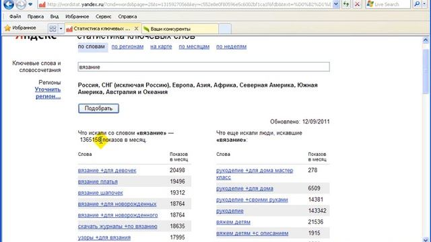
Task: Click the Уточнить регион link
Action: click(48, 93)
